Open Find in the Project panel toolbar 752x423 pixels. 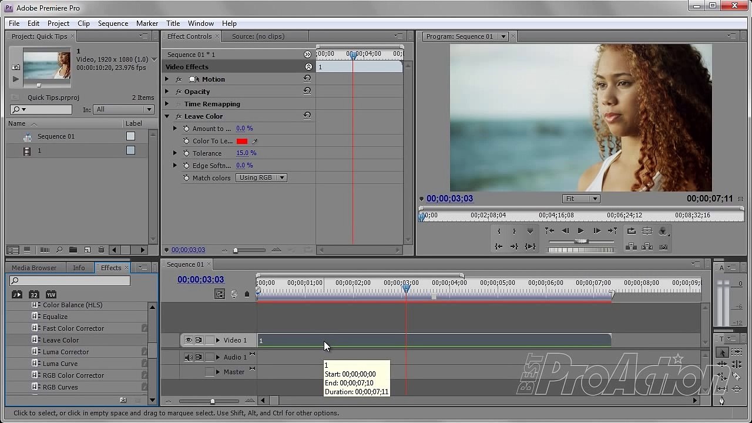pyautogui.click(x=59, y=250)
